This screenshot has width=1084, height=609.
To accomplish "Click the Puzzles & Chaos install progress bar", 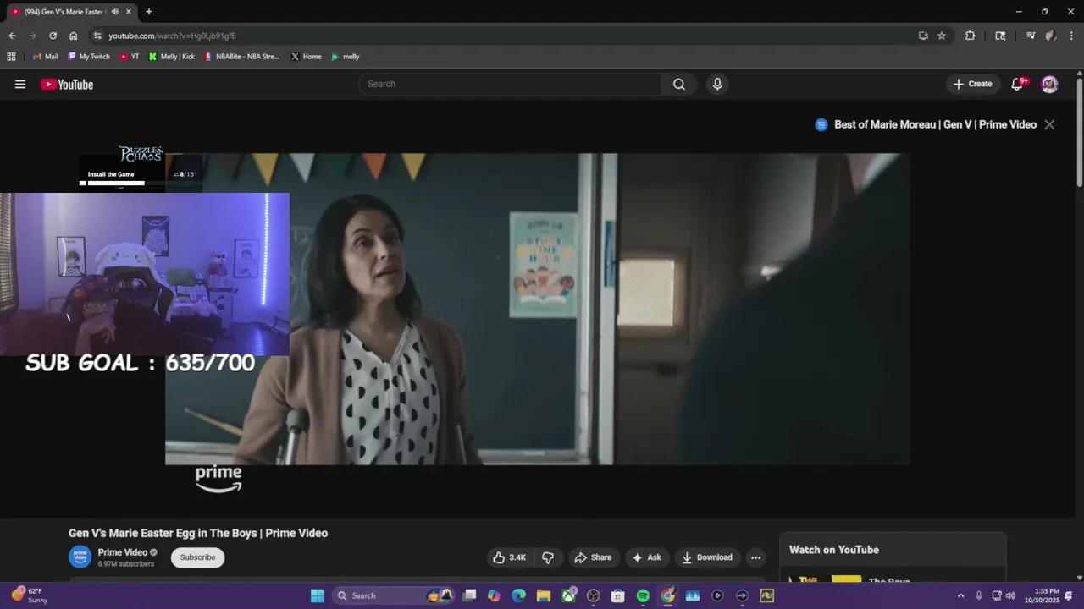I will coord(116,183).
